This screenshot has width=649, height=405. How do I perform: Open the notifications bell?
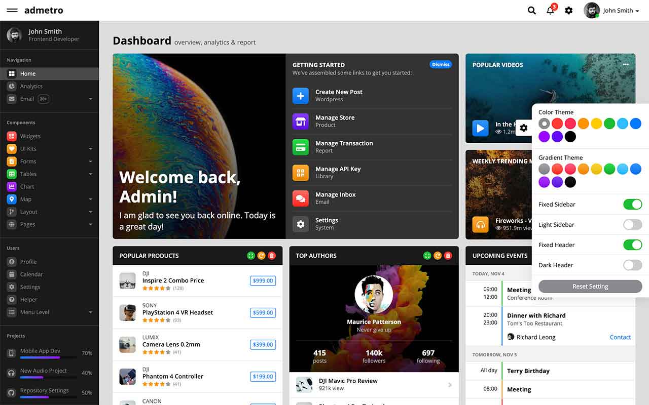pyautogui.click(x=550, y=11)
